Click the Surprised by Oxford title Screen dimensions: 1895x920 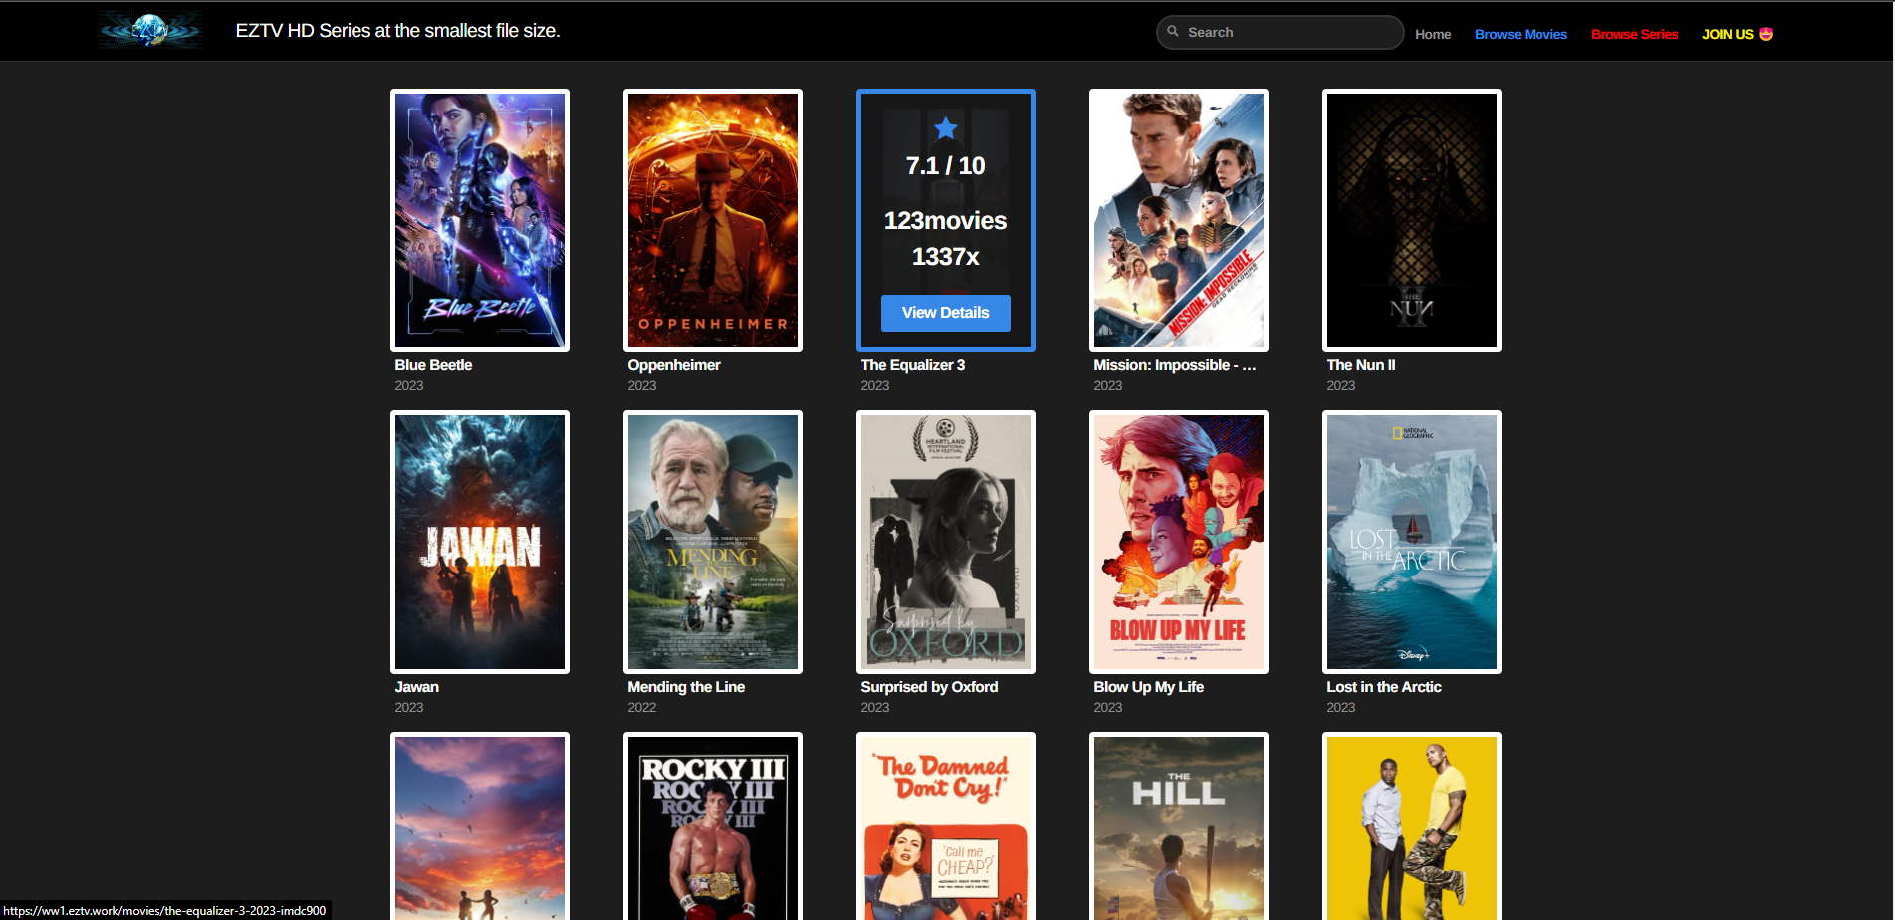point(929,687)
